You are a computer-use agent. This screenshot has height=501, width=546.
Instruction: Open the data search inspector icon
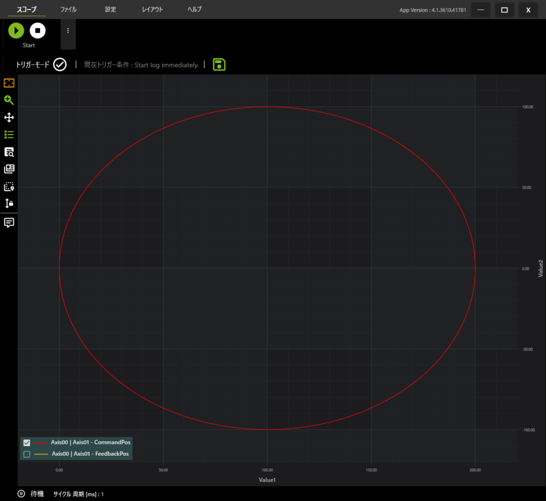(9, 152)
